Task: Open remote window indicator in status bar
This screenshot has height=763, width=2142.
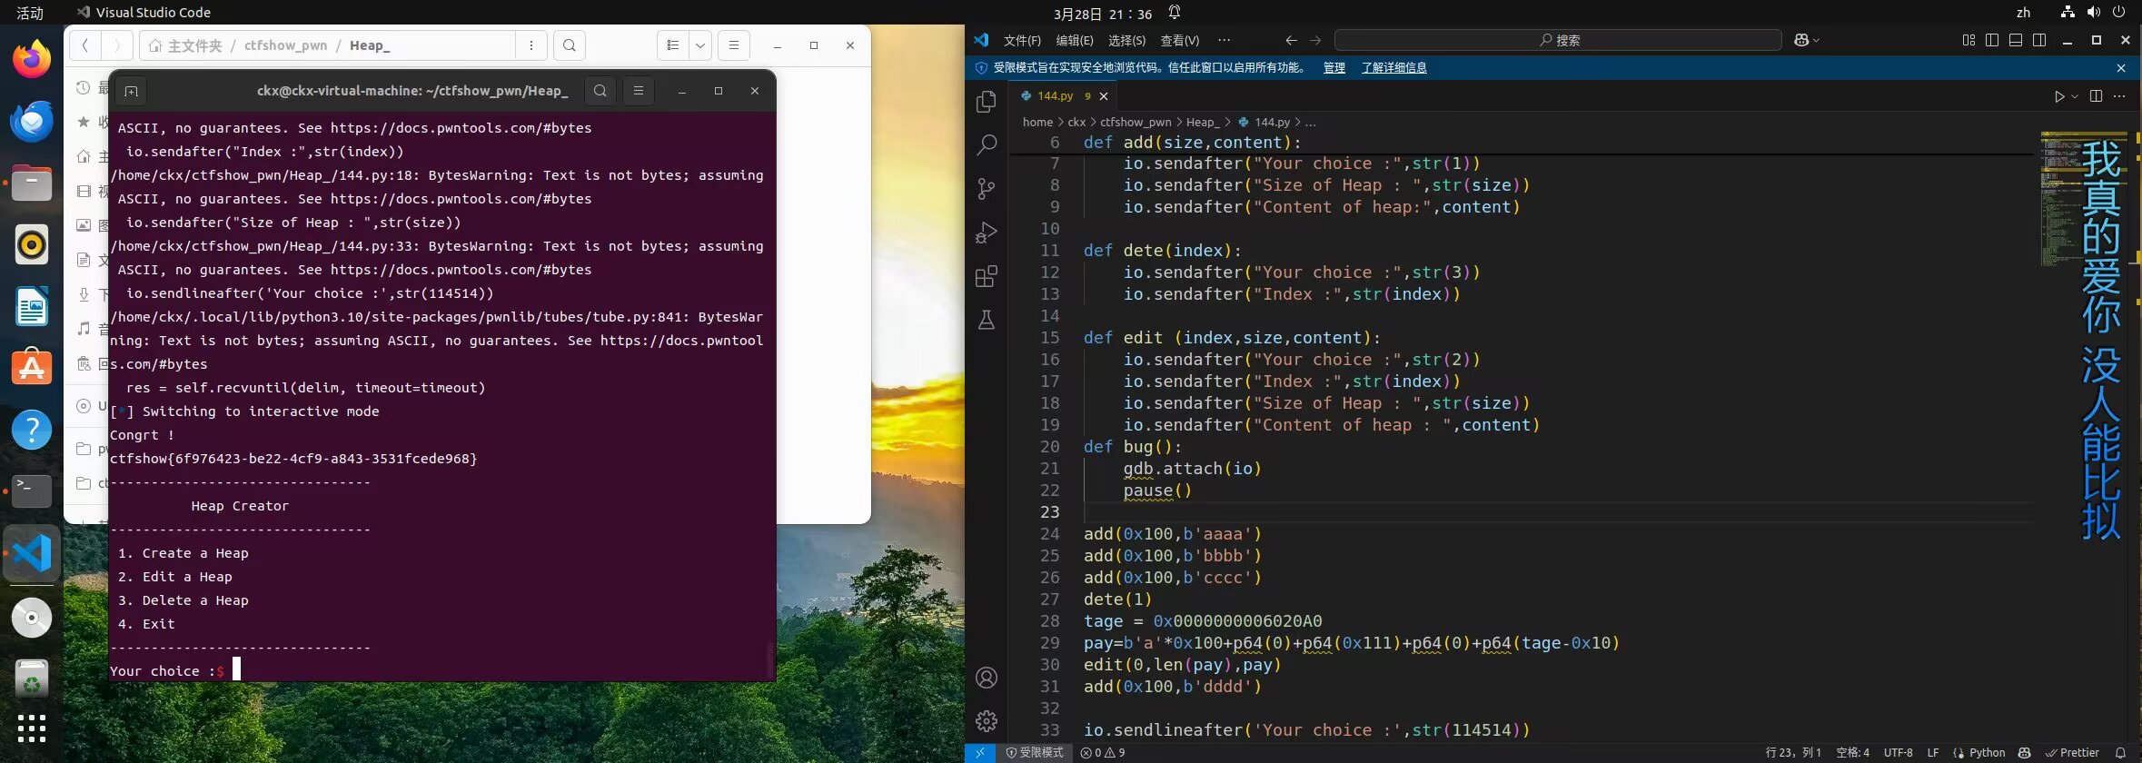Action: click(980, 753)
